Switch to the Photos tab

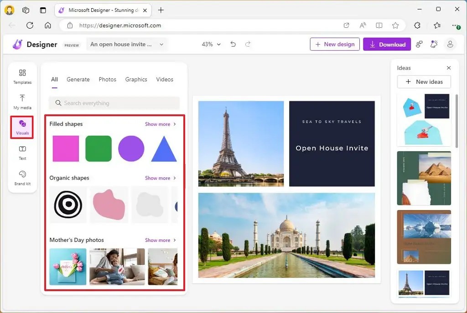click(x=107, y=79)
